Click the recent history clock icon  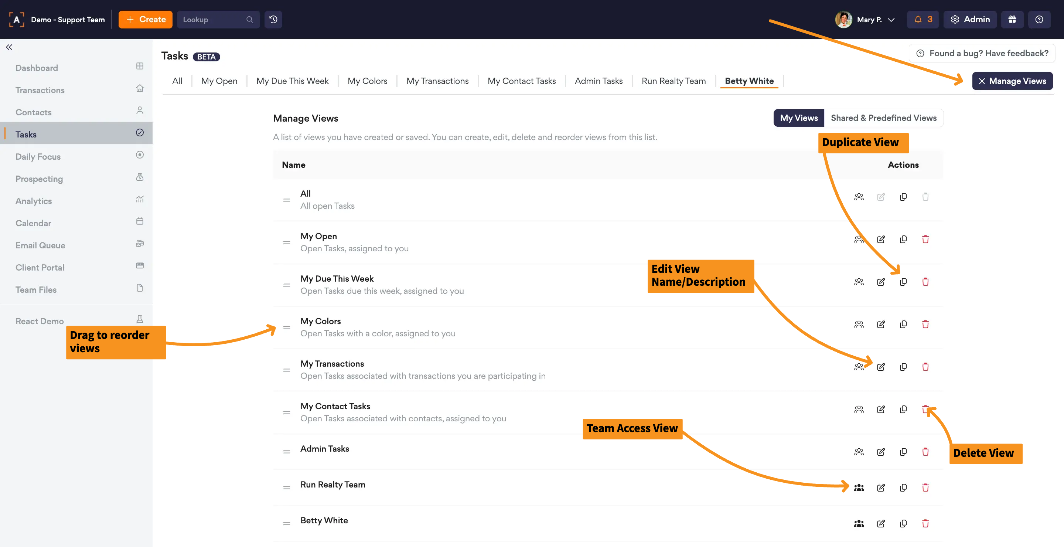(273, 20)
